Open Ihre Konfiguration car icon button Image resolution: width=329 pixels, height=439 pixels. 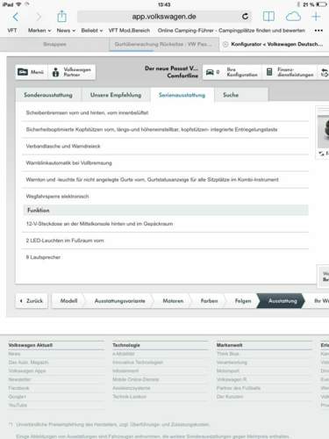point(232,72)
